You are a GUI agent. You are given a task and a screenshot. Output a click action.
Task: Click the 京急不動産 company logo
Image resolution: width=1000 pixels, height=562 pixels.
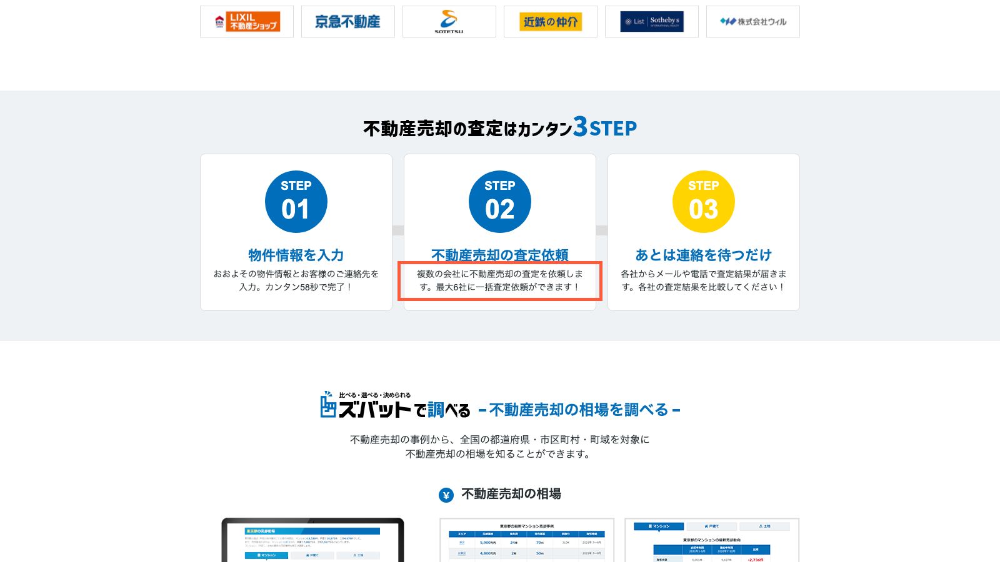coord(348,22)
